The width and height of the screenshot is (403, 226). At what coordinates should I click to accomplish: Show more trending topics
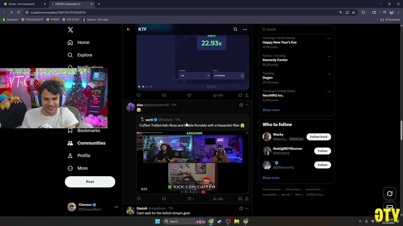click(x=271, y=110)
